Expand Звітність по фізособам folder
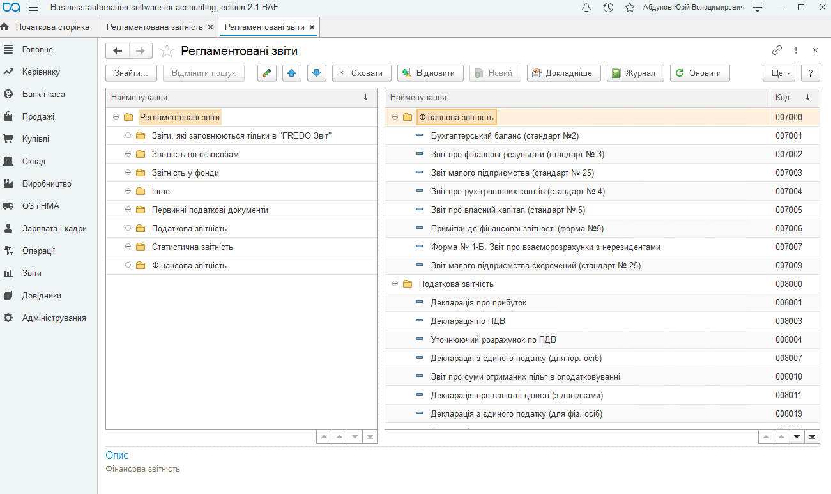The width and height of the screenshot is (831, 494). [x=128, y=154]
